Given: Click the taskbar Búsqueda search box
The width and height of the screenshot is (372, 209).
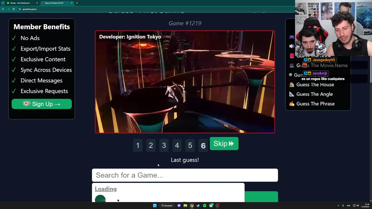Looking at the screenshot, I should 167,206.
